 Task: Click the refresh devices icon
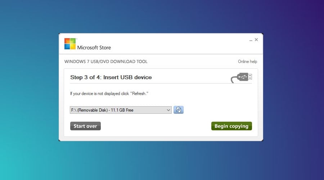(x=179, y=110)
